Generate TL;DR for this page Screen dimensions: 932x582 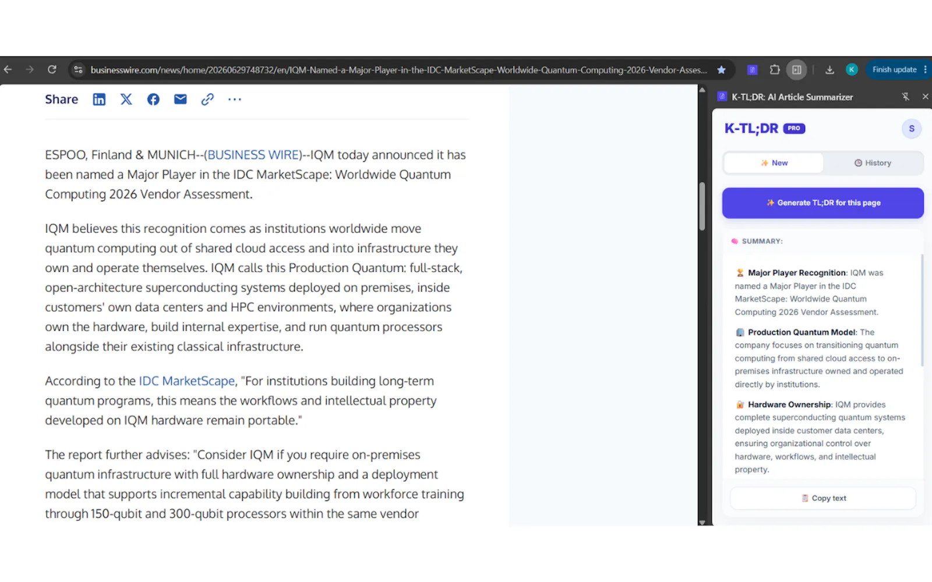click(x=823, y=203)
